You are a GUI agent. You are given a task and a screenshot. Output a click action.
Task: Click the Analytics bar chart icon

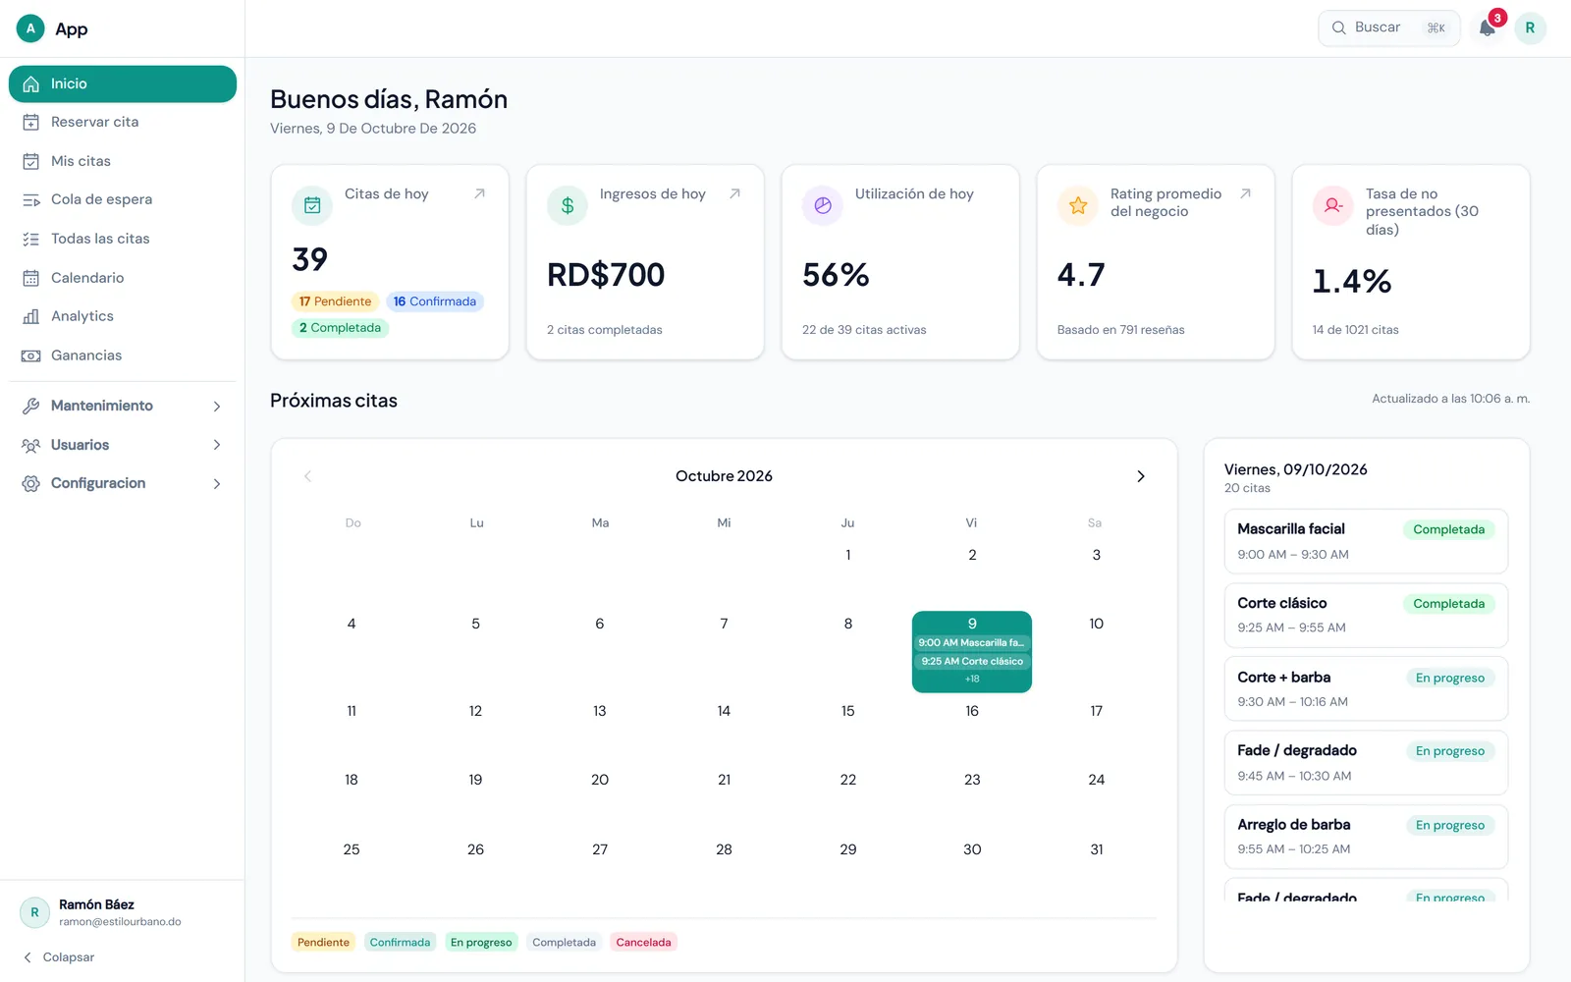pyautogui.click(x=31, y=316)
